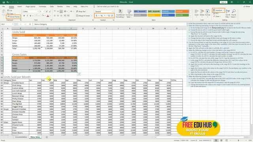Switch to Normal view in status bar
Image resolution: width=253 pixels, height=142 pixels.
pyautogui.click(x=216, y=140)
